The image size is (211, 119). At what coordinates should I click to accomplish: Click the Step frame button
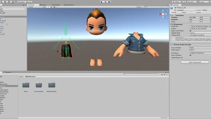tap(109, 2)
